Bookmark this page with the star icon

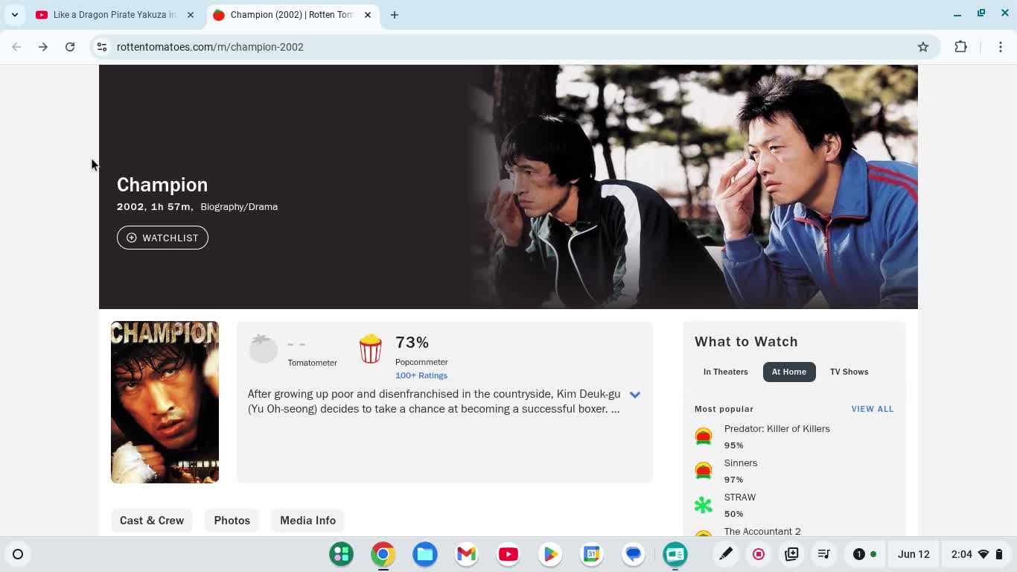point(923,47)
